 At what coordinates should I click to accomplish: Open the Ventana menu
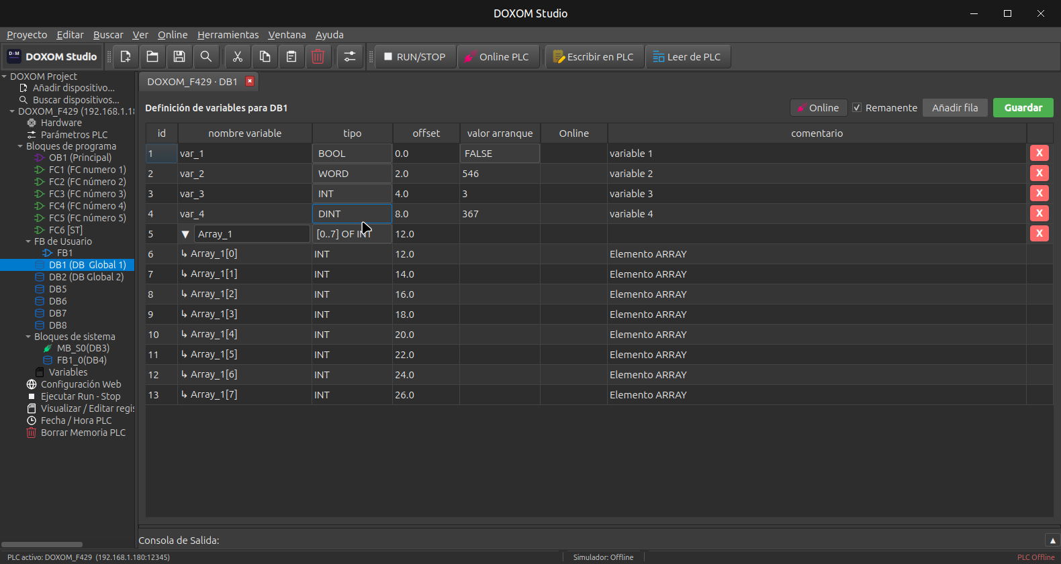(287, 35)
